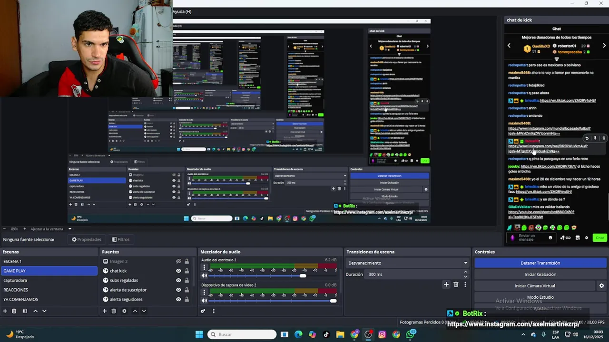This screenshot has width=609, height=342.
Task: Add a new source in Fuentes
Action: (x=105, y=311)
